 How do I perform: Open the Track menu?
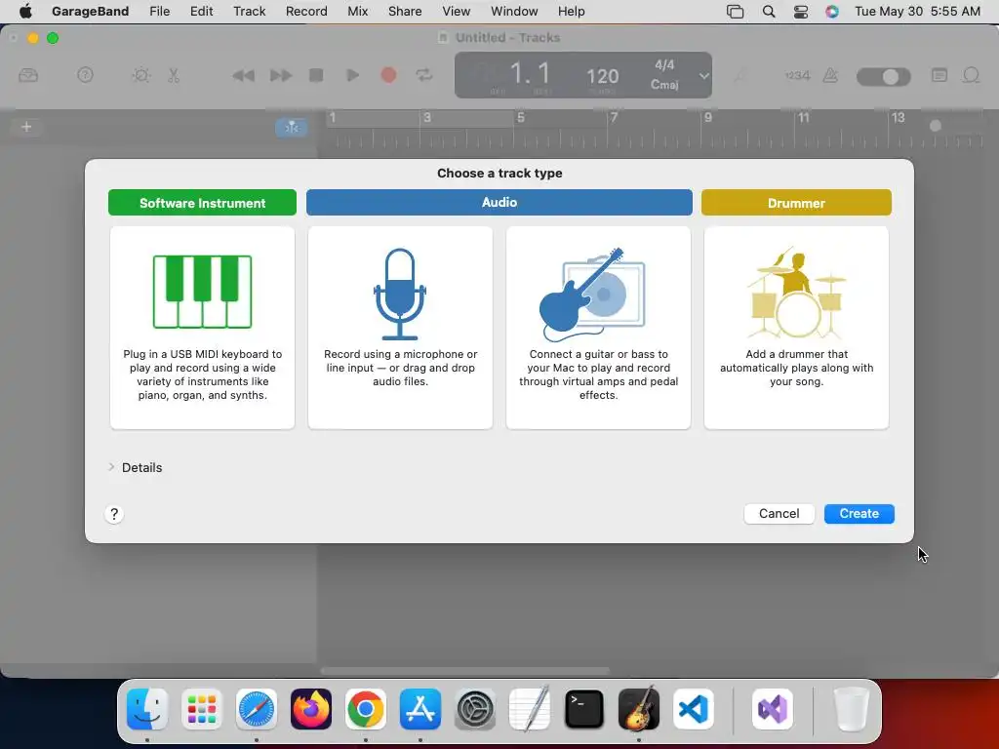[x=249, y=11]
